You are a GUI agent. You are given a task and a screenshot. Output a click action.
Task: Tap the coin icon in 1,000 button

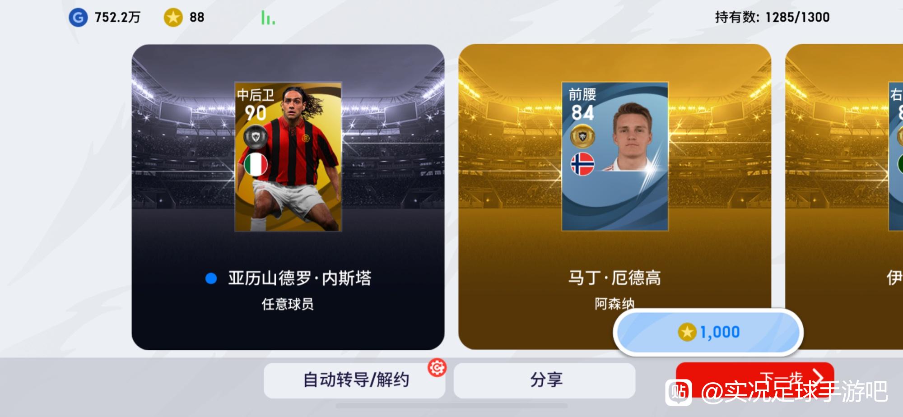point(687,332)
